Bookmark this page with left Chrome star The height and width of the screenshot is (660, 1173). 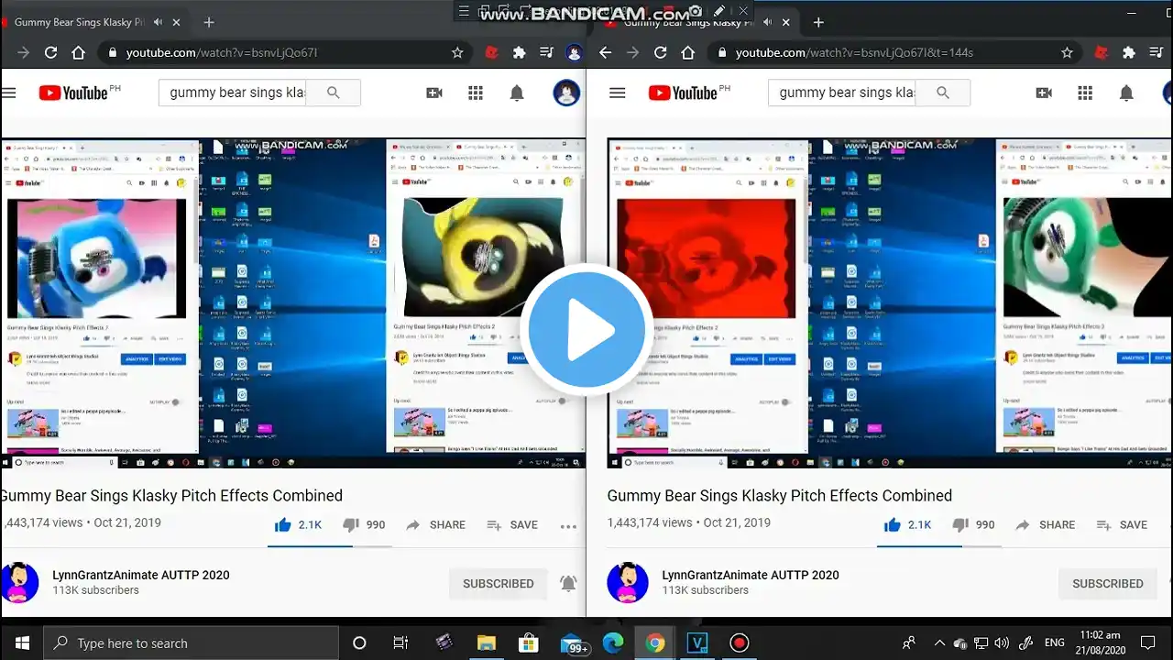point(457,53)
